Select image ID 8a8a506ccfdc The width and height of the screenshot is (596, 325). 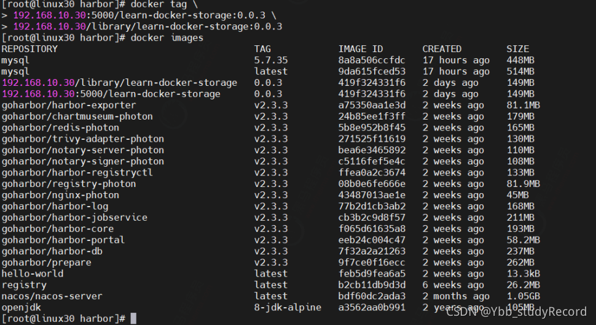tap(372, 60)
